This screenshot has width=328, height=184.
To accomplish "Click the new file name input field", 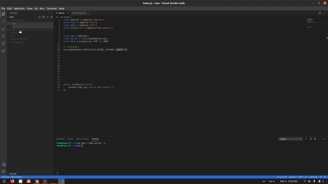I will pyautogui.click(x=32, y=27).
